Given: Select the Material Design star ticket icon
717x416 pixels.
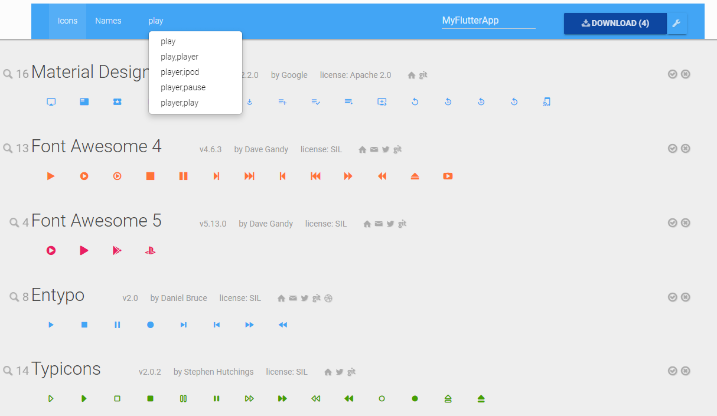Looking at the screenshot, I should click(x=118, y=101).
